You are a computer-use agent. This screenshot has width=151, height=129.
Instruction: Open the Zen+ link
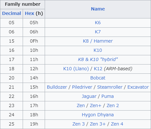click(x=95, y=105)
